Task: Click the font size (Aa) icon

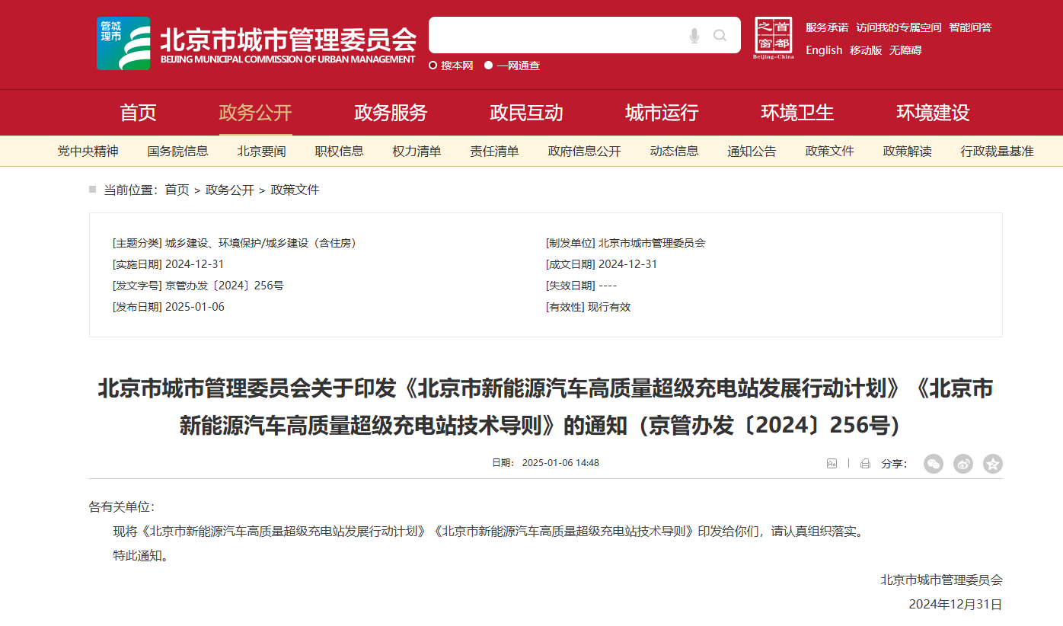Action: [x=832, y=463]
